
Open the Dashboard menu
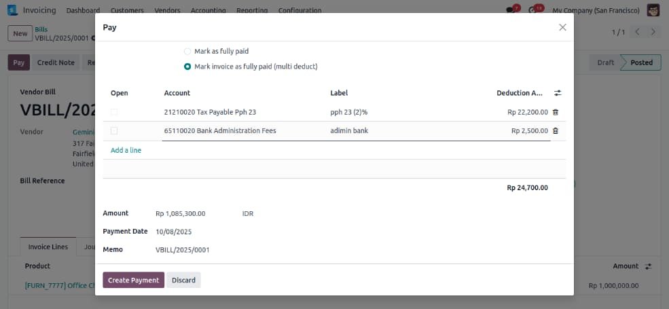(x=83, y=10)
